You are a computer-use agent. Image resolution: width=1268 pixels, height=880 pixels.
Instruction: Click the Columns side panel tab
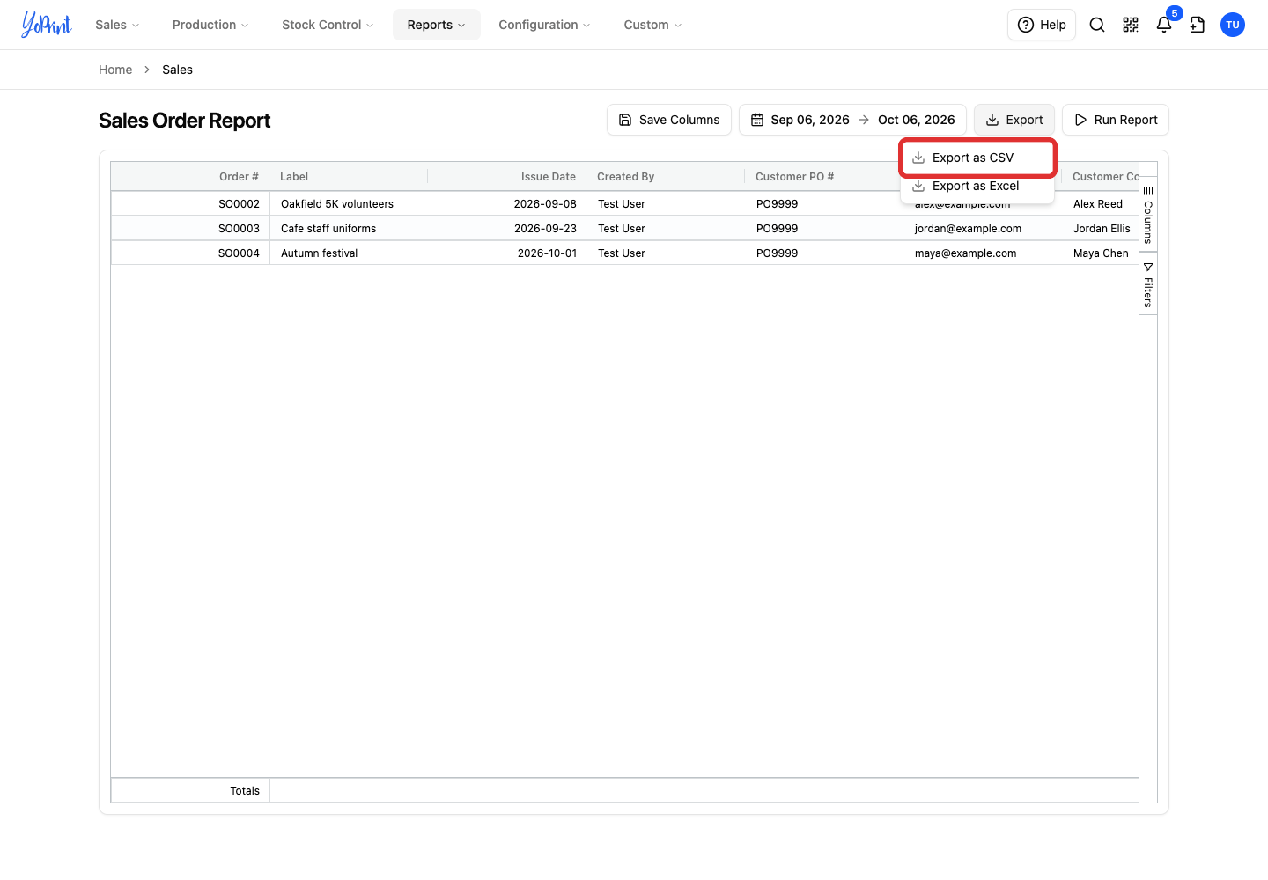click(x=1148, y=215)
